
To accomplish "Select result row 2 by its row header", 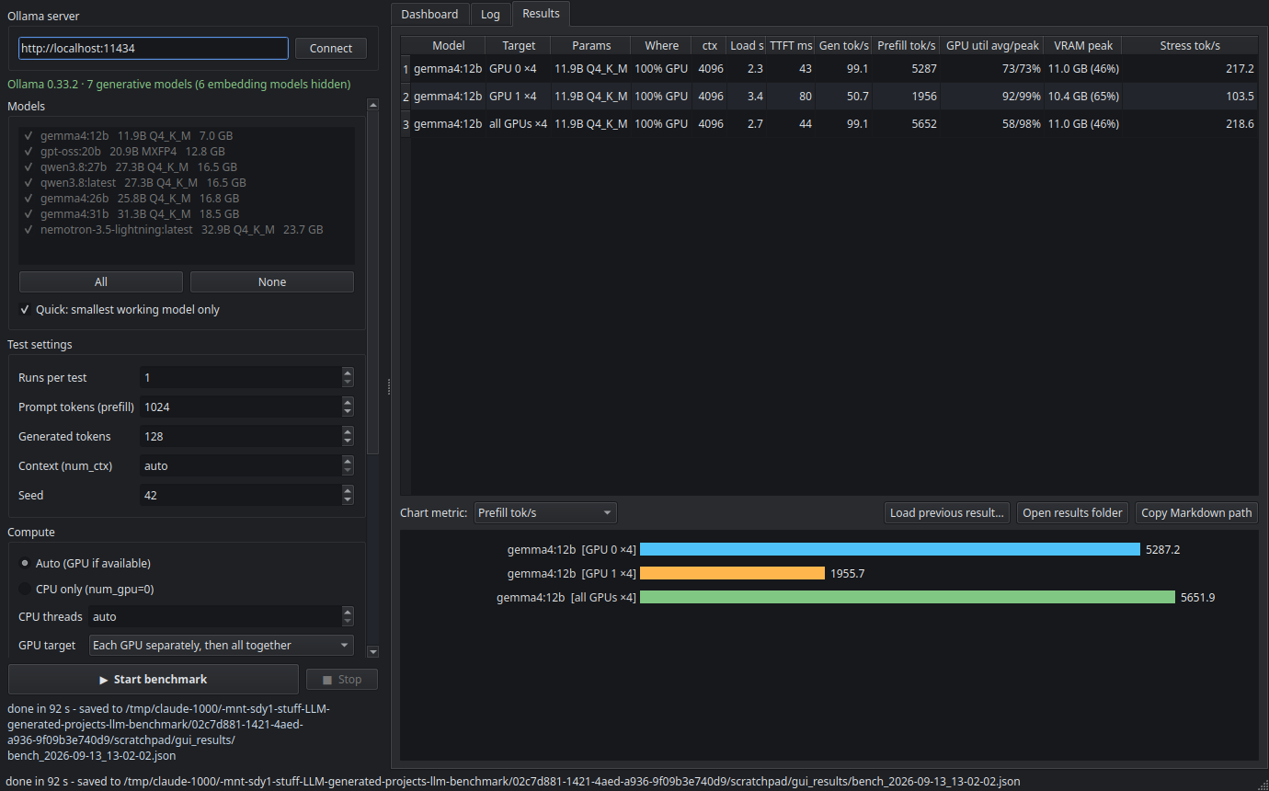I will coord(406,97).
